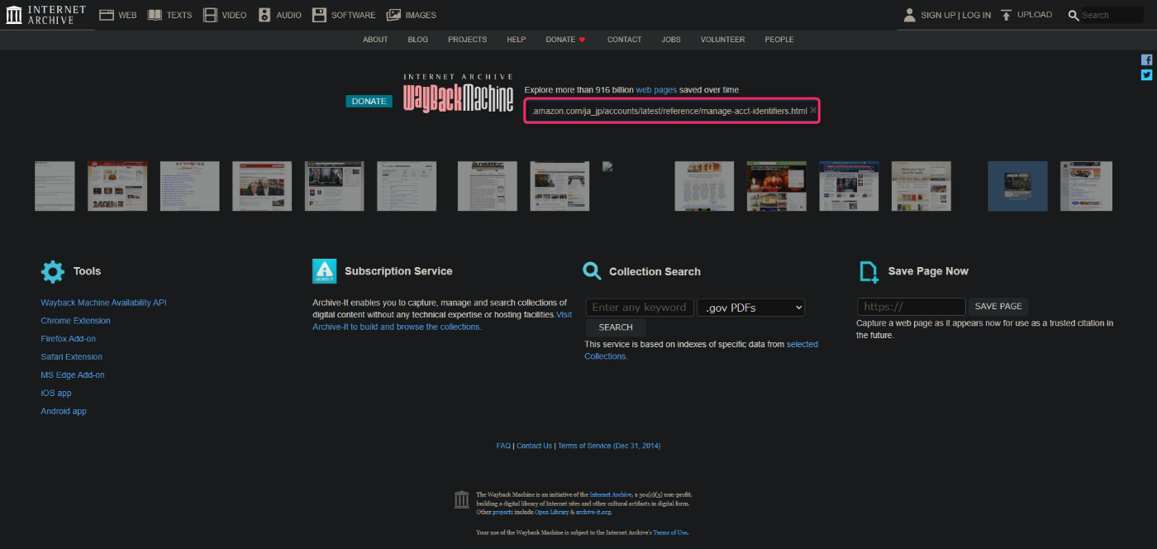This screenshot has height=549, width=1157.
Task: Open the first archived site thumbnail
Action: (55, 186)
